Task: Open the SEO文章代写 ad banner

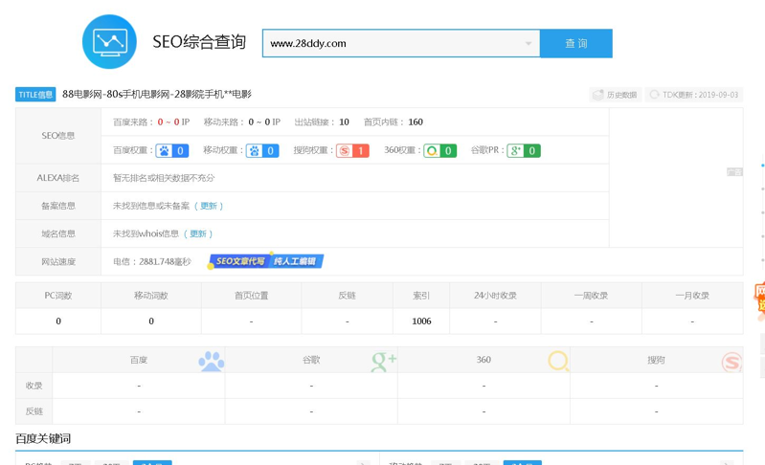Action: [266, 261]
